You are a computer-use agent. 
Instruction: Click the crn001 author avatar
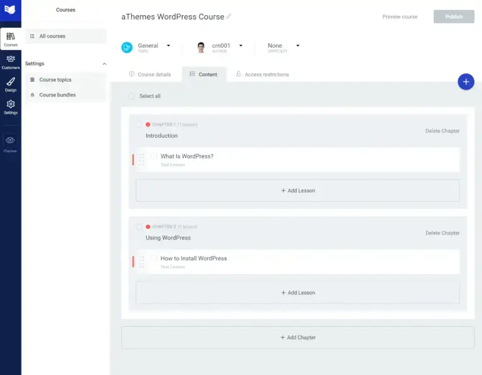[201, 48]
